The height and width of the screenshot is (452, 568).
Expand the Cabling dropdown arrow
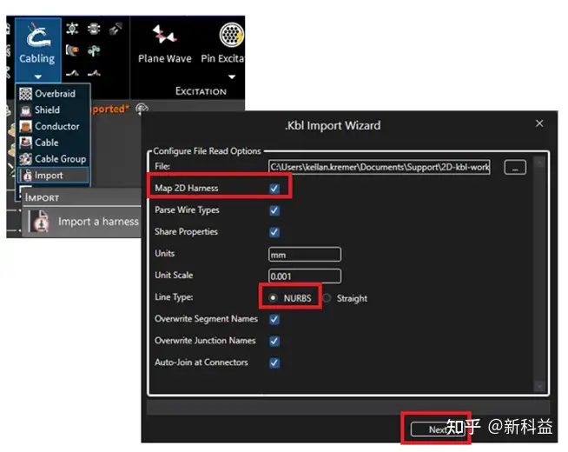[37, 76]
